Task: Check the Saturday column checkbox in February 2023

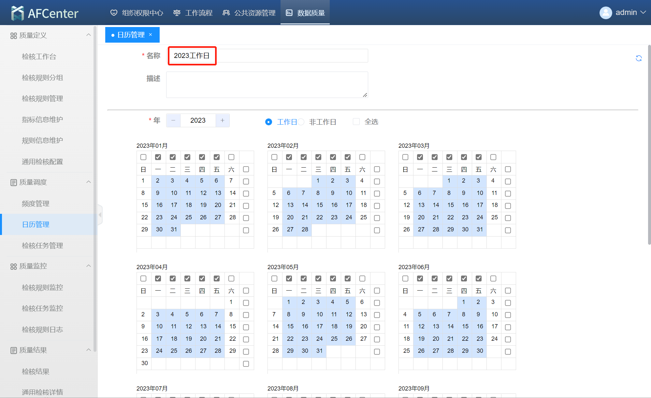Action: tap(362, 157)
